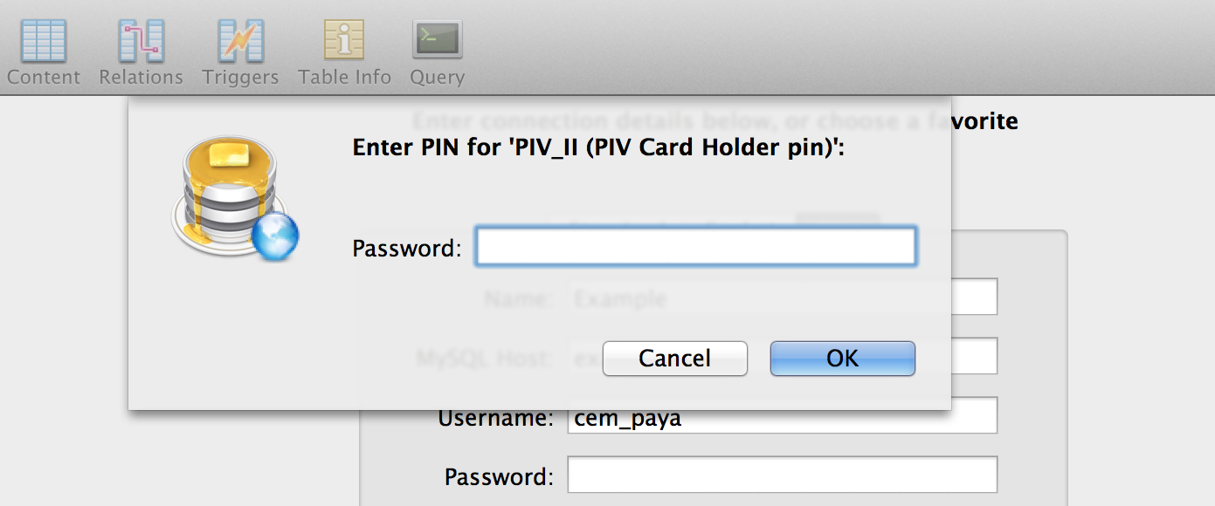Screen dimensions: 1215x506
Task: Confirm the PIN with OK
Action: [842, 359]
